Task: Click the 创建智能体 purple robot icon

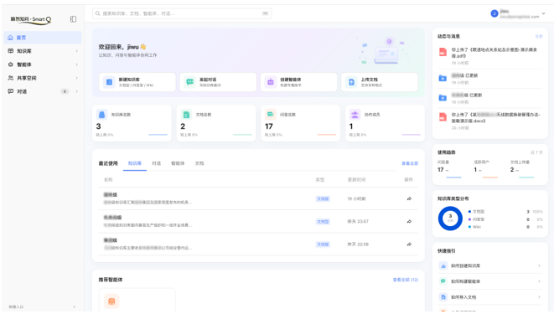Action: click(270, 82)
